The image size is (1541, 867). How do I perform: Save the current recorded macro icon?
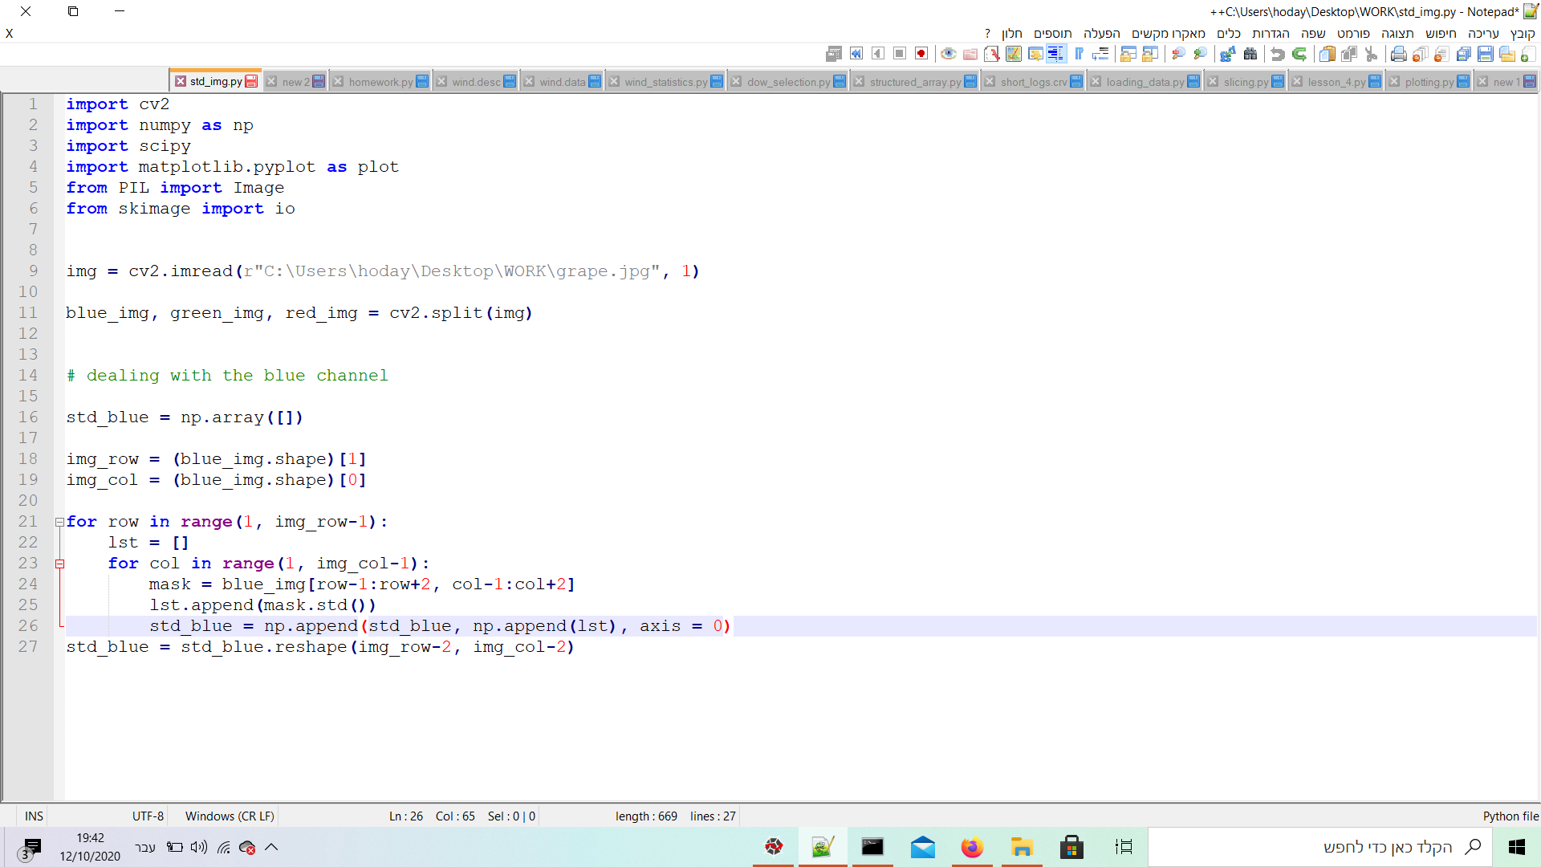tap(834, 54)
